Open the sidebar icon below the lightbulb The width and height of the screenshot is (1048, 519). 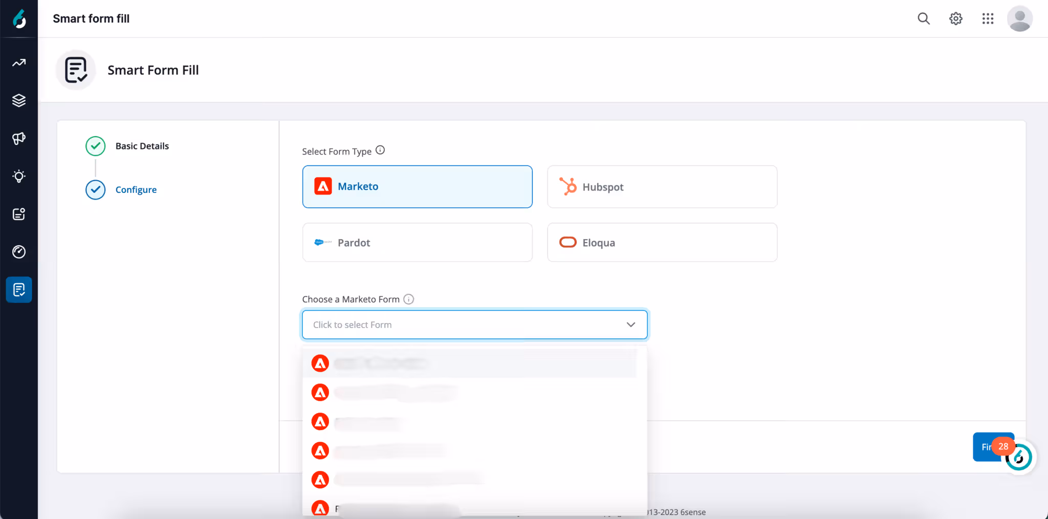[x=19, y=214]
